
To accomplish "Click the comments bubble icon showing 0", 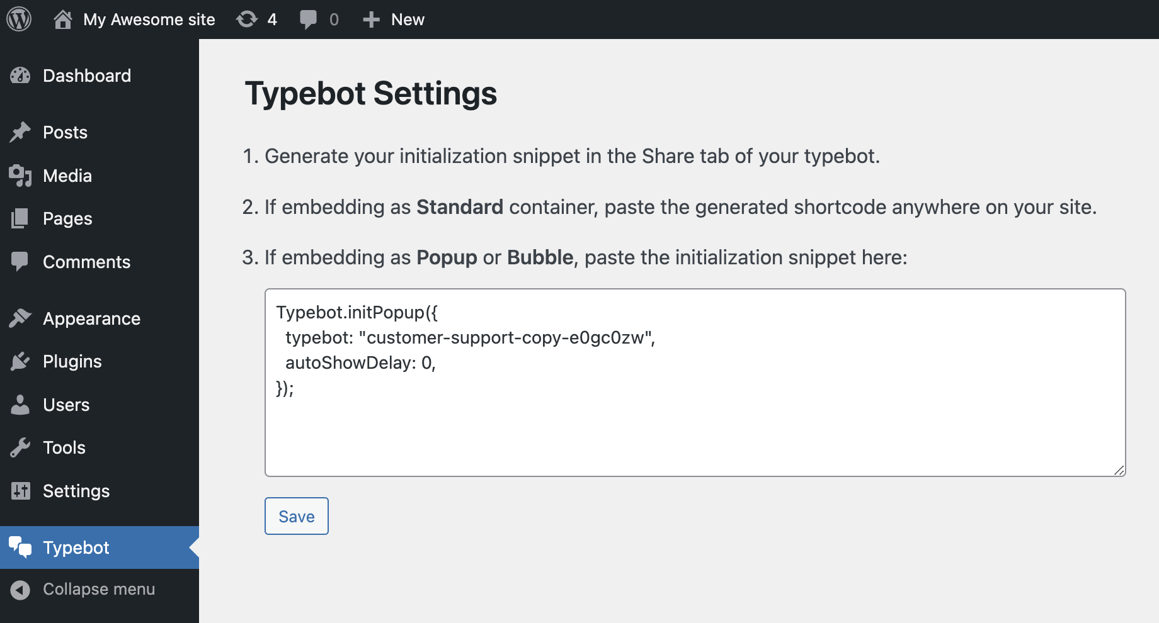I will point(310,19).
